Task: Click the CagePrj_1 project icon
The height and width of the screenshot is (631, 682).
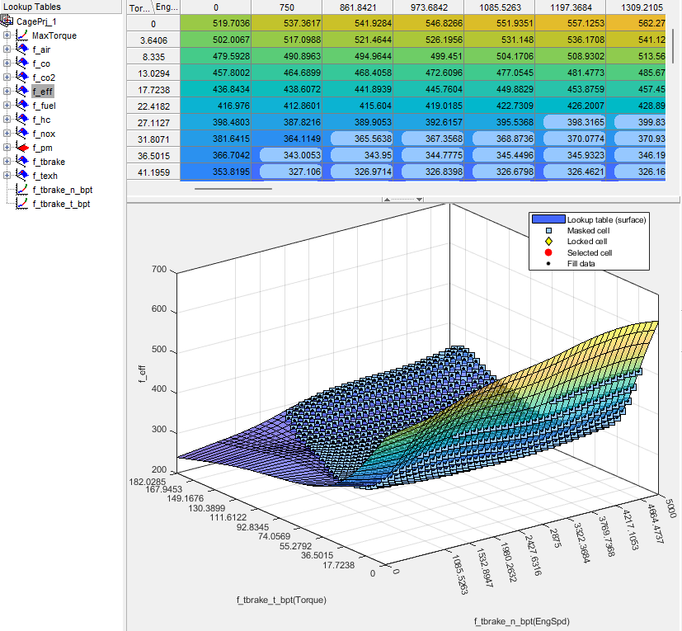Action: (x=9, y=21)
